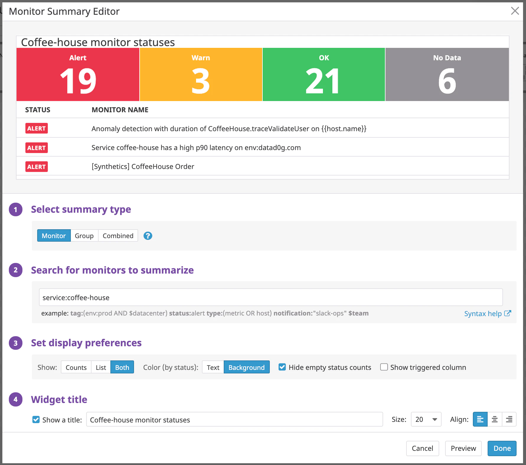
Task: Click the ALERT badge on the latency monitor row
Action: point(36,147)
